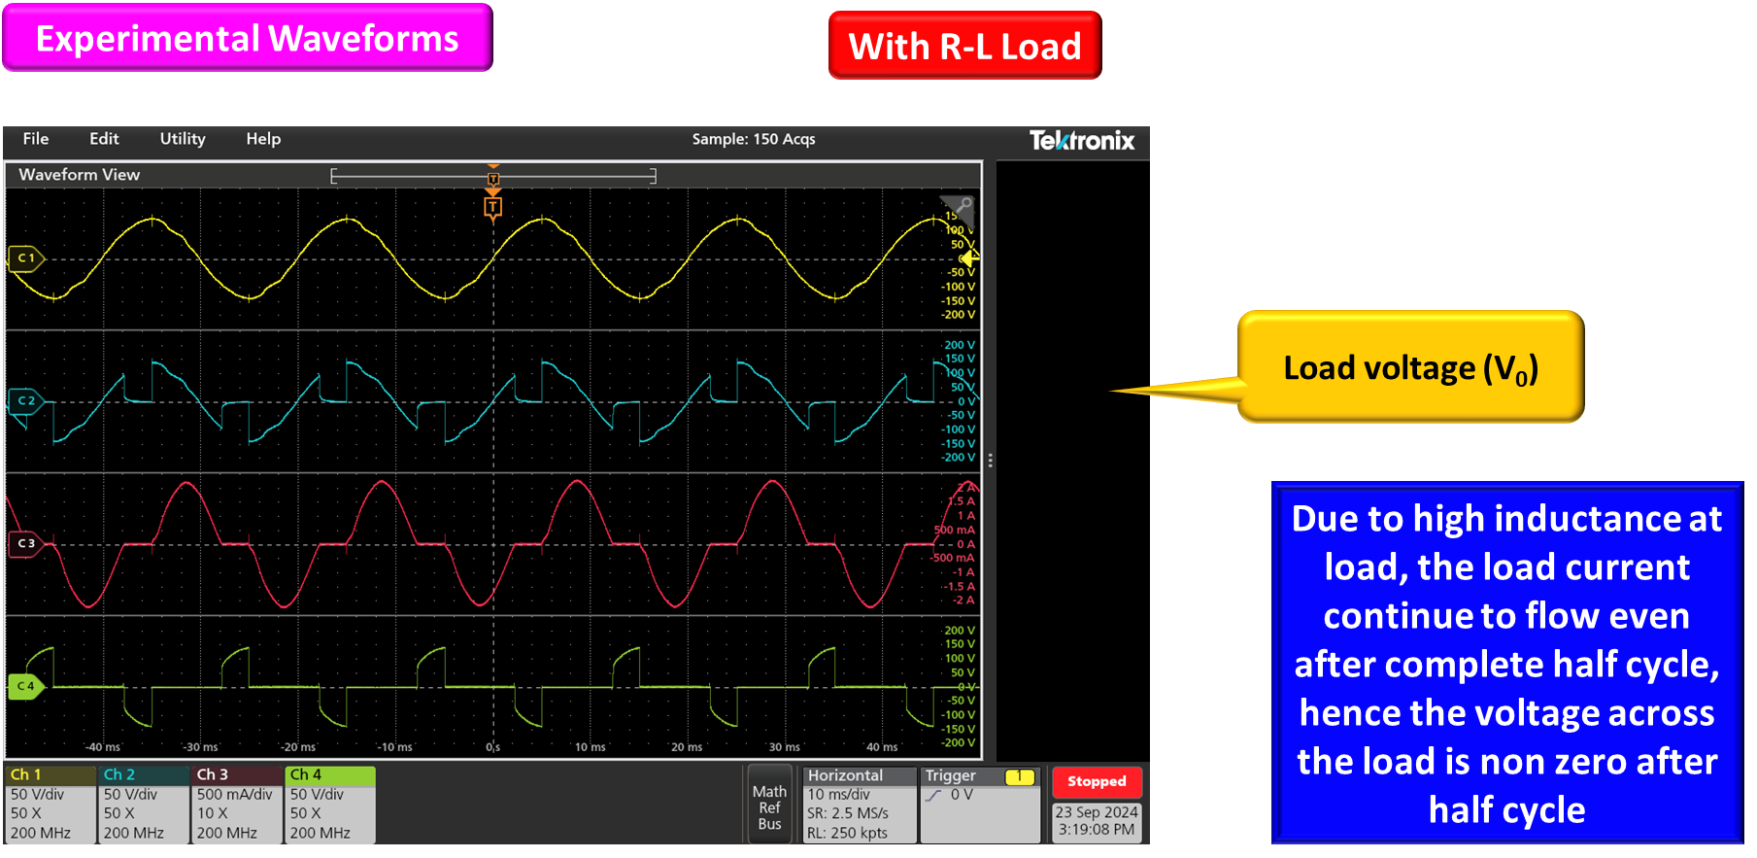Select the C3 red waveform handle
The width and height of the screenshot is (1757, 858).
[25, 543]
